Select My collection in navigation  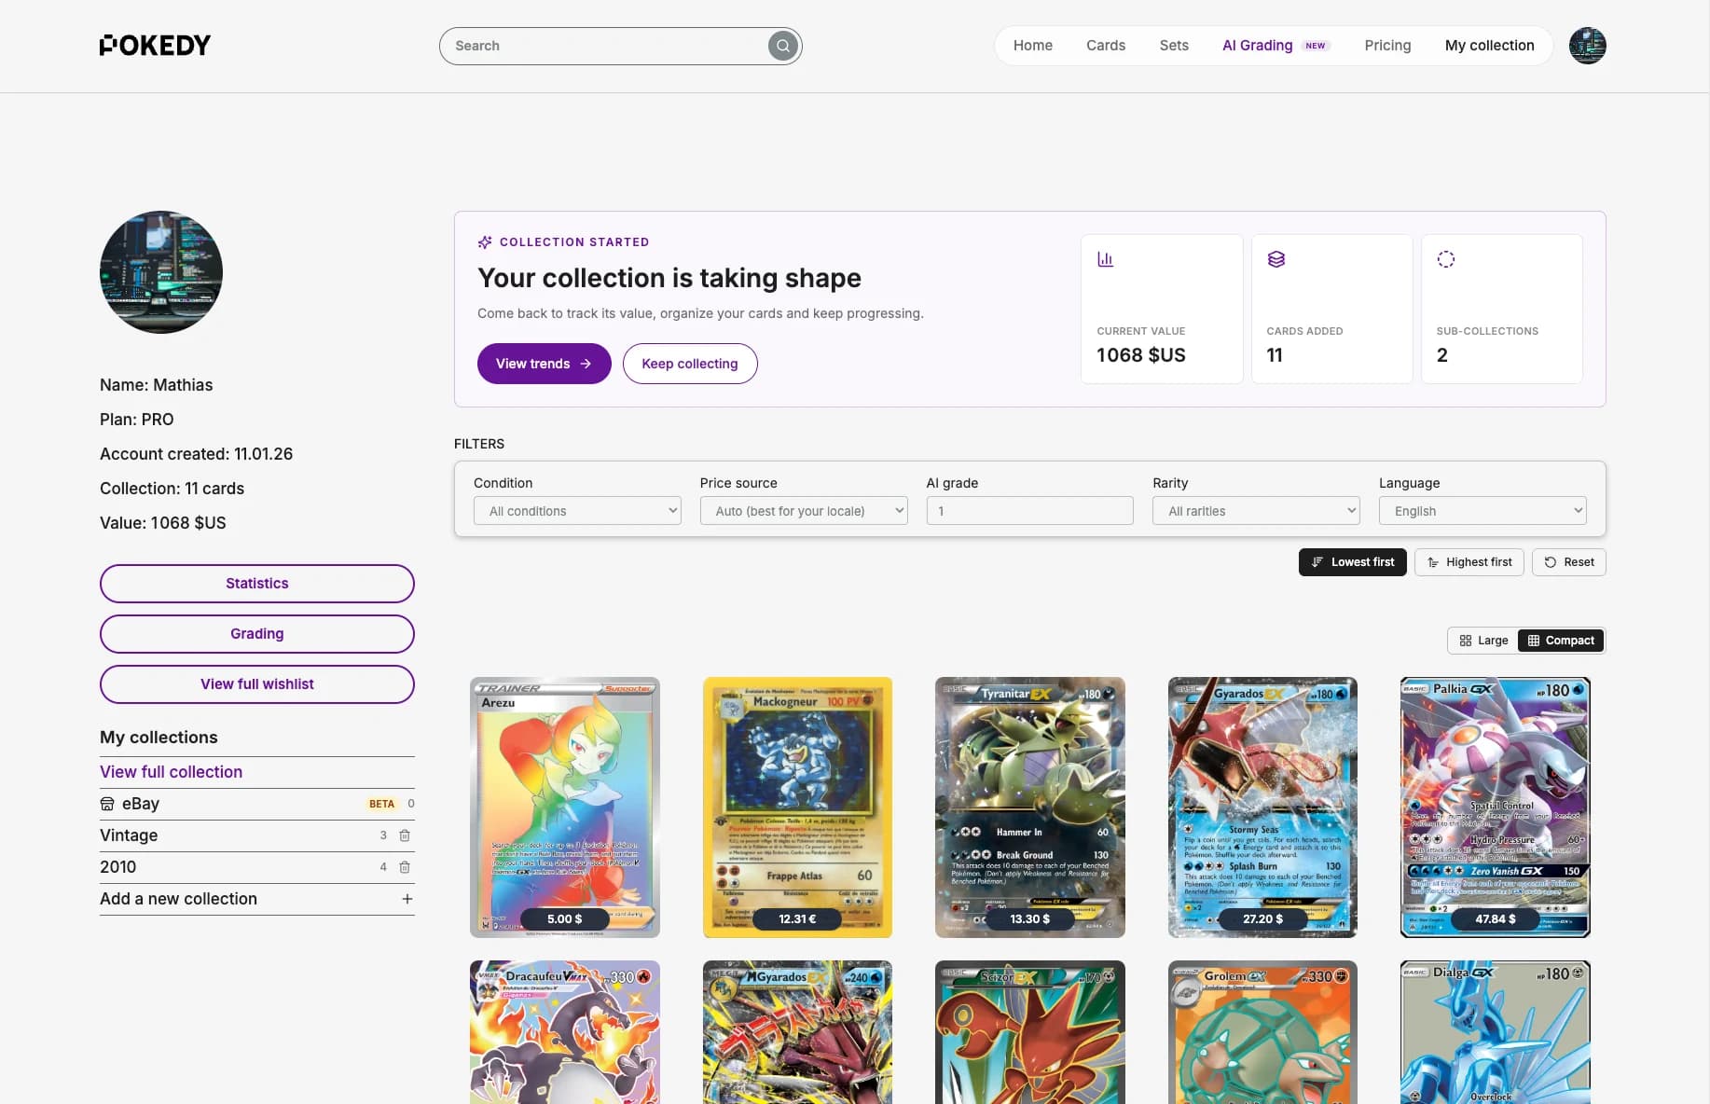[x=1489, y=46]
